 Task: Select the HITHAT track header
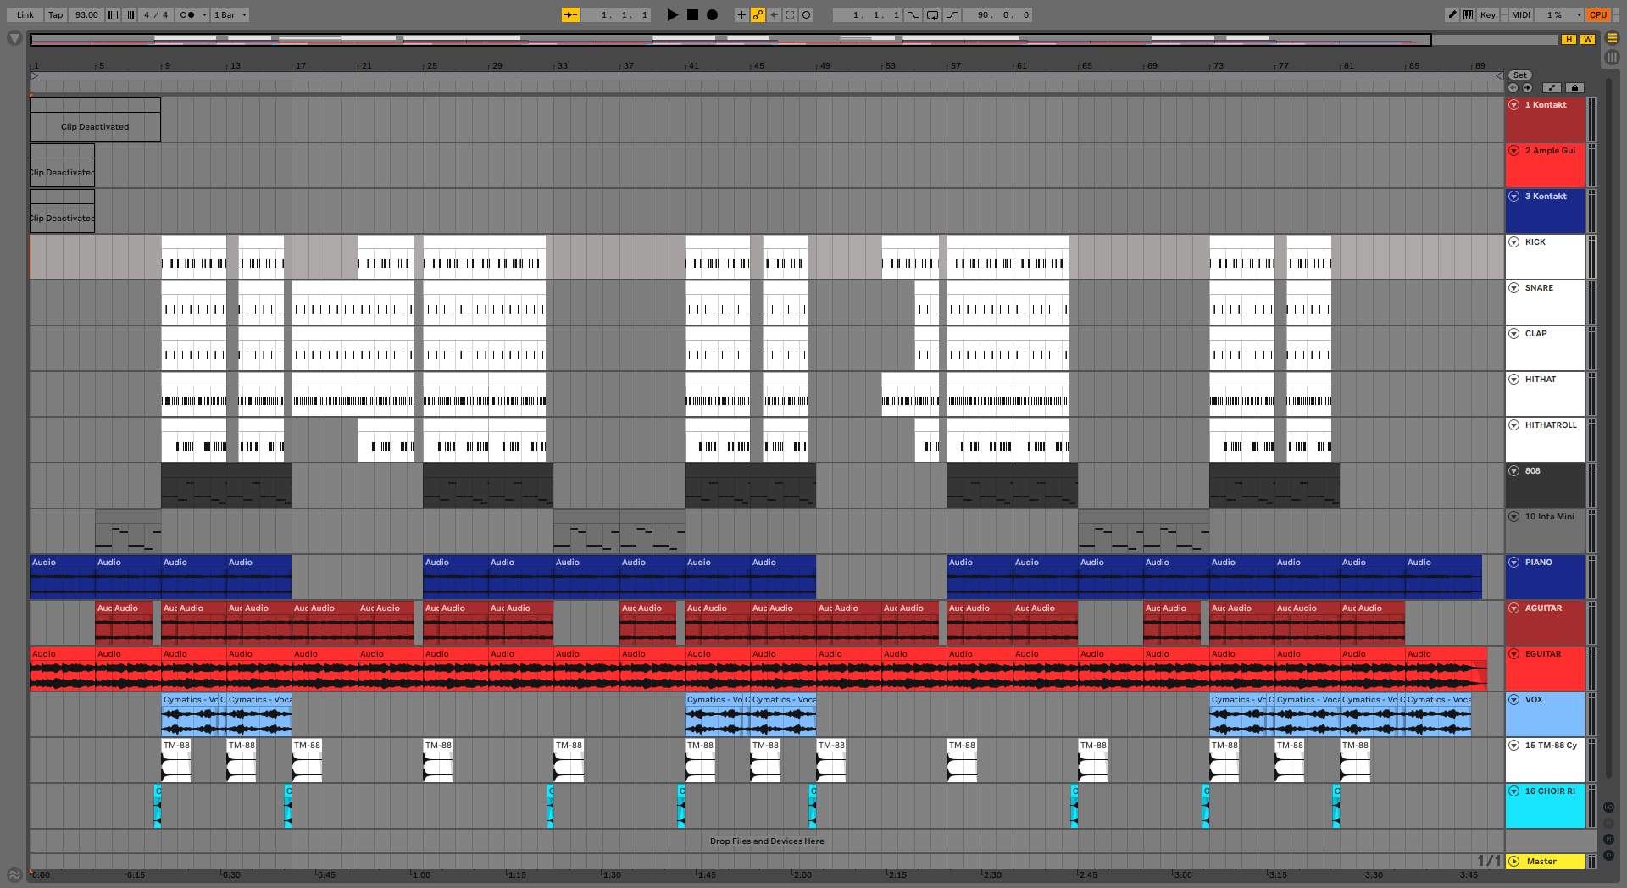[1545, 394]
